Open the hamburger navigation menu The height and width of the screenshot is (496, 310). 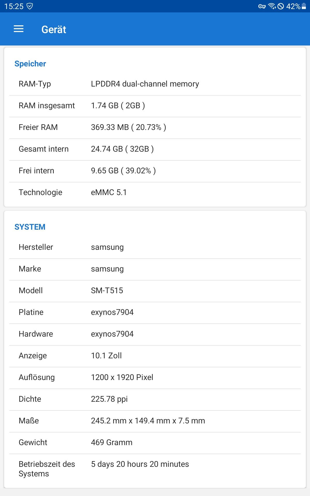19,29
